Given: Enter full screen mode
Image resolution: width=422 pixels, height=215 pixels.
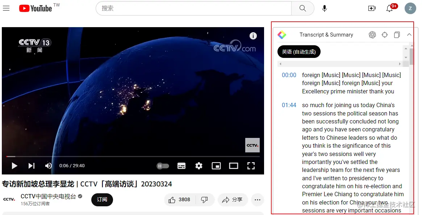Looking at the screenshot, I should coord(251,166).
